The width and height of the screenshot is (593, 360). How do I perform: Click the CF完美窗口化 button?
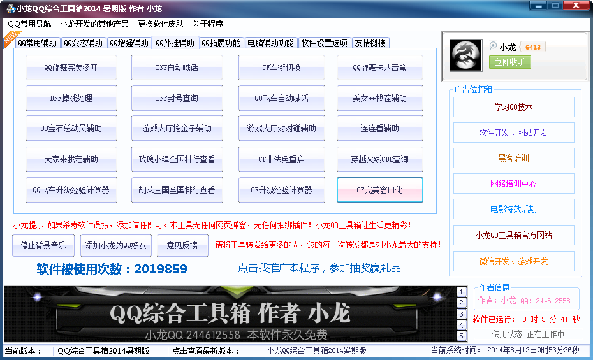(x=379, y=190)
